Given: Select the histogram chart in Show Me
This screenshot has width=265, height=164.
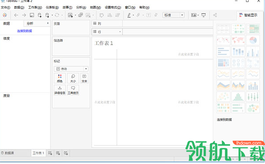Looking at the screenshot, I should [238, 96].
